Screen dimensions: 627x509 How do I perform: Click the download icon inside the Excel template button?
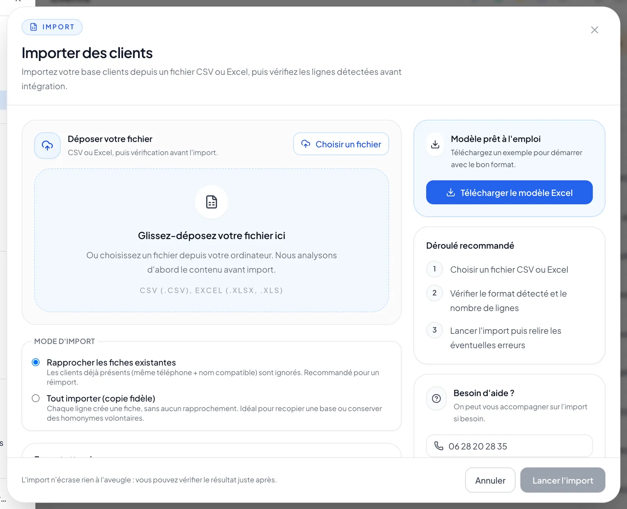coord(451,192)
